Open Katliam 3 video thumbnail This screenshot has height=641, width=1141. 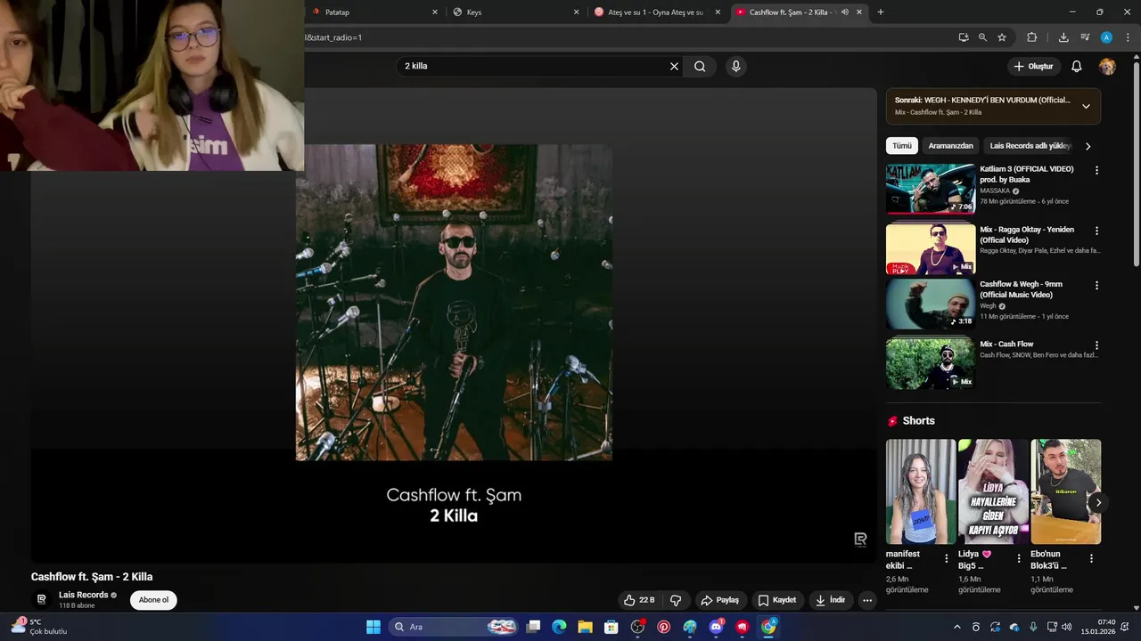(x=931, y=189)
